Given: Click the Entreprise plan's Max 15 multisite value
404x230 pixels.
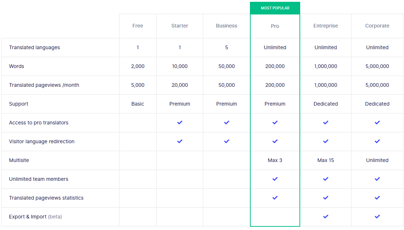Looking at the screenshot, I should (326, 160).
